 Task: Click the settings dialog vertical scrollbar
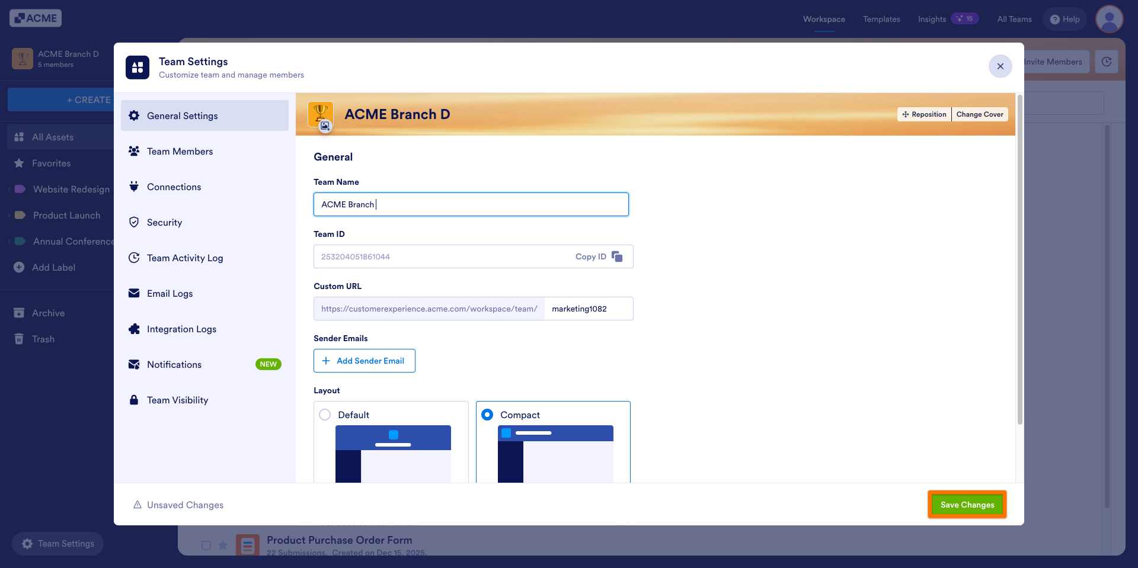pos(1019,259)
